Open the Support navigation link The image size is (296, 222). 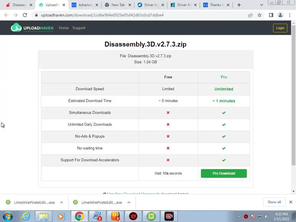(x=79, y=28)
